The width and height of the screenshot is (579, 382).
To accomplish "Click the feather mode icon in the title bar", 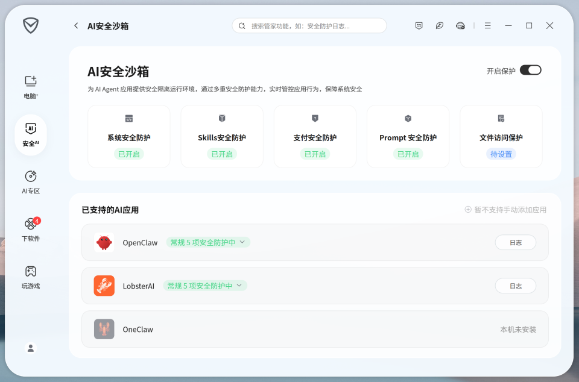I will click(x=439, y=25).
